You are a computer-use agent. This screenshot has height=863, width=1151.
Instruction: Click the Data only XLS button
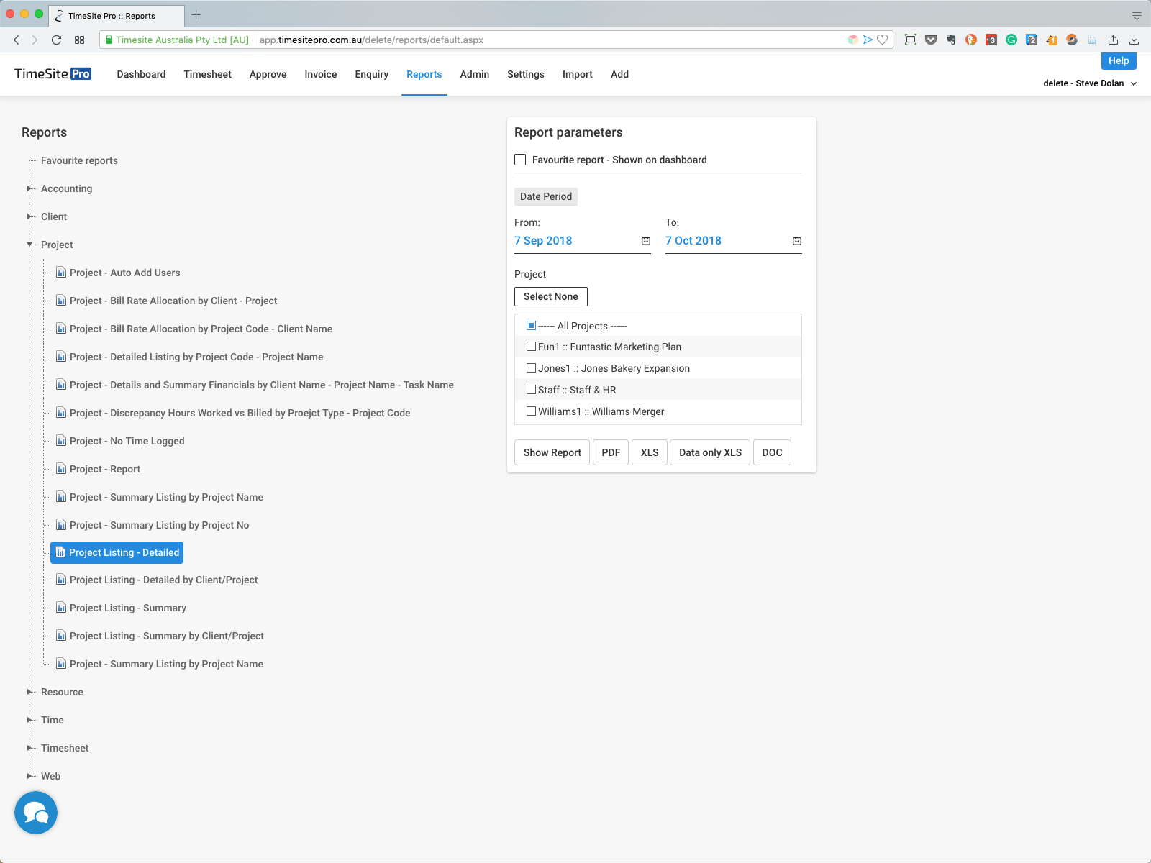[x=710, y=452]
